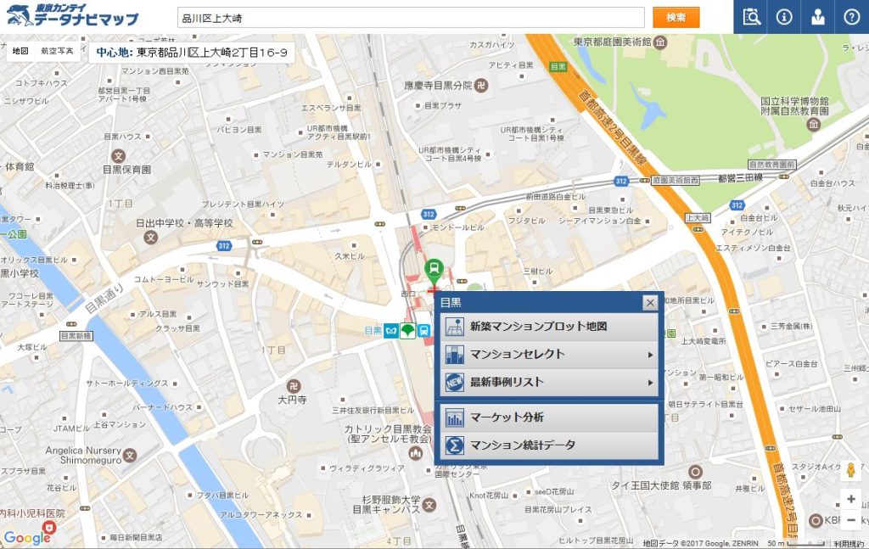Open the document search icon in header

[x=750, y=17]
